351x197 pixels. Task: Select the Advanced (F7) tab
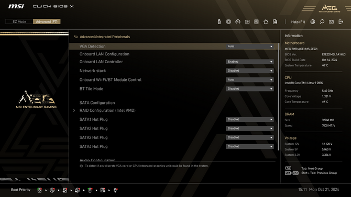click(x=47, y=21)
